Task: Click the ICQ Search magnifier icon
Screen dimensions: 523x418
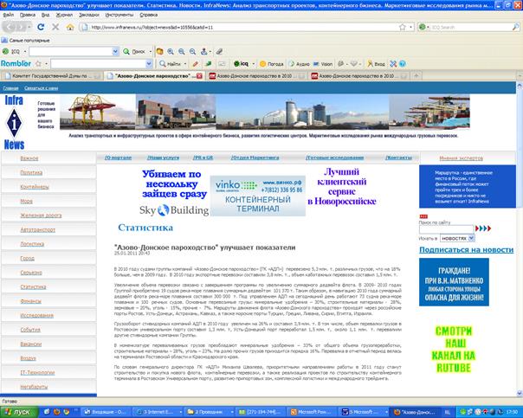Action: pos(515,27)
